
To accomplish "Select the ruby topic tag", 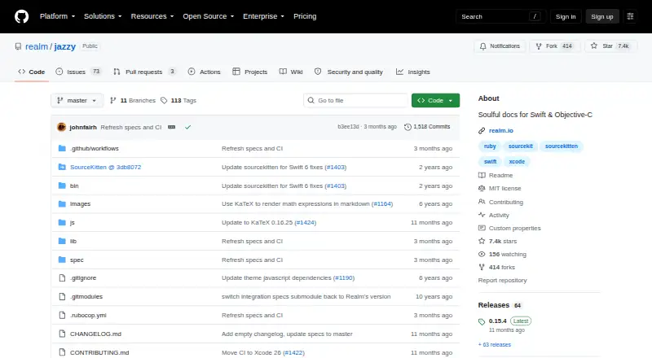I will pyautogui.click(x=490, y=146).
